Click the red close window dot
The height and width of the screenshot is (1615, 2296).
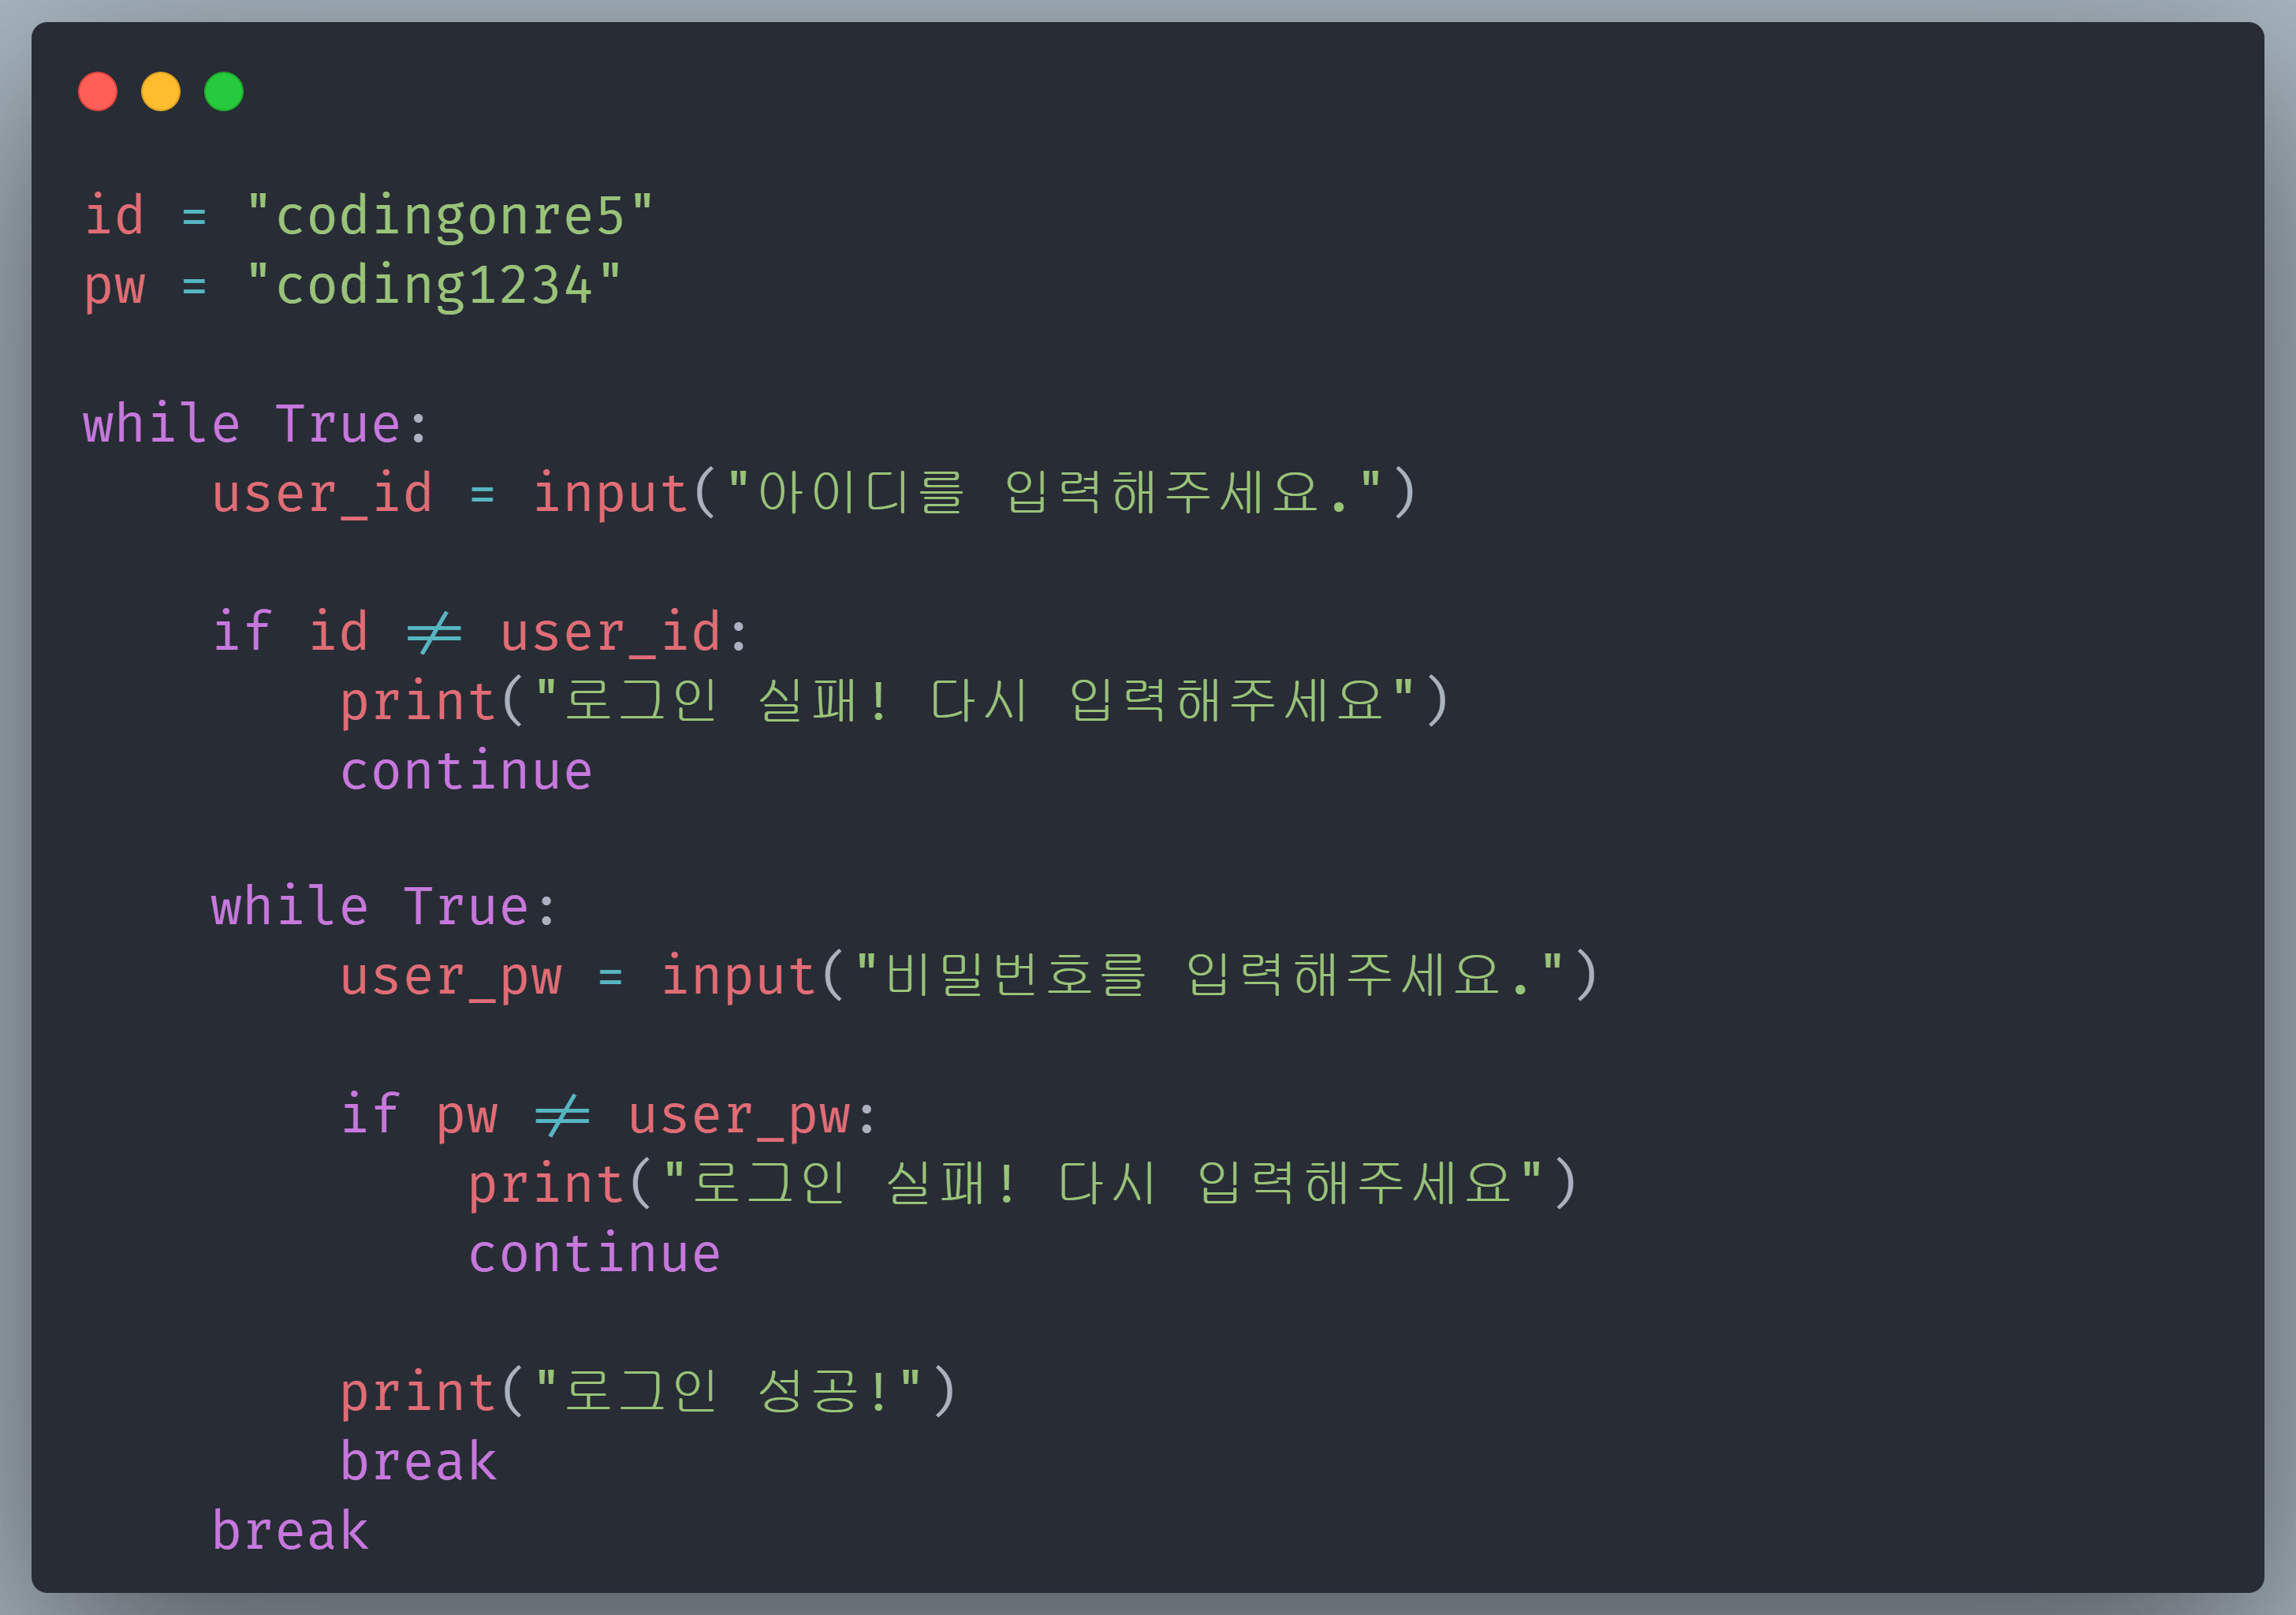click(x=98, y=92)
